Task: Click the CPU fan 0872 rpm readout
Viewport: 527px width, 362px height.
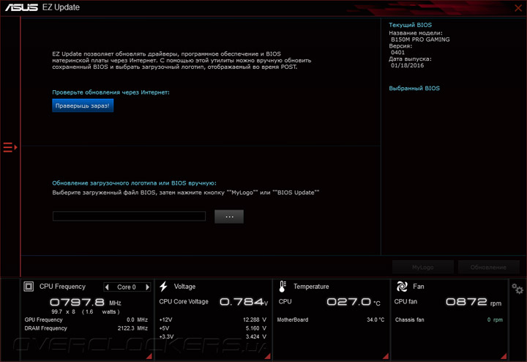Action: 474,302
